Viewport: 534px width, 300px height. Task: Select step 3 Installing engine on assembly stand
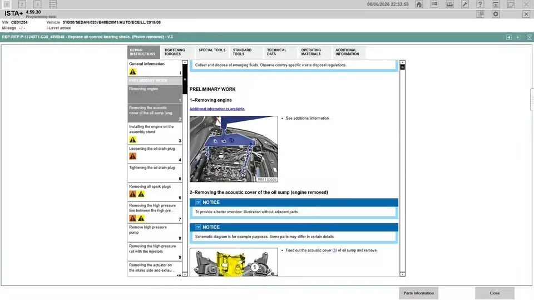155,134
